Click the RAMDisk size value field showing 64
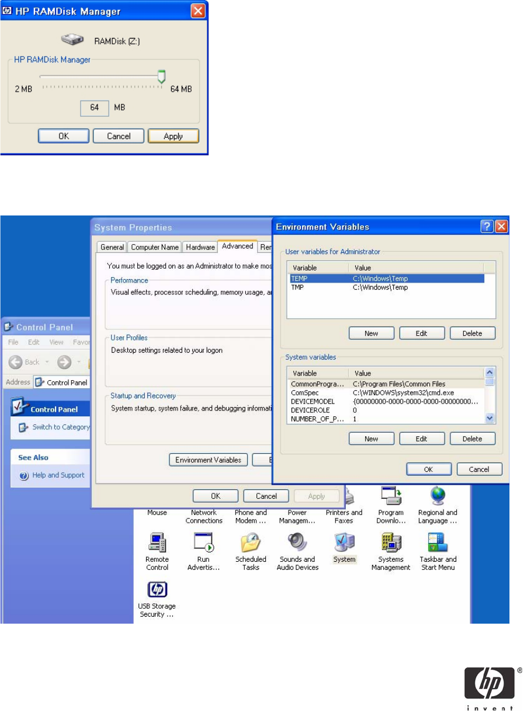The width and height of the screenshot is (524, 720). click(x=95, y=108)
